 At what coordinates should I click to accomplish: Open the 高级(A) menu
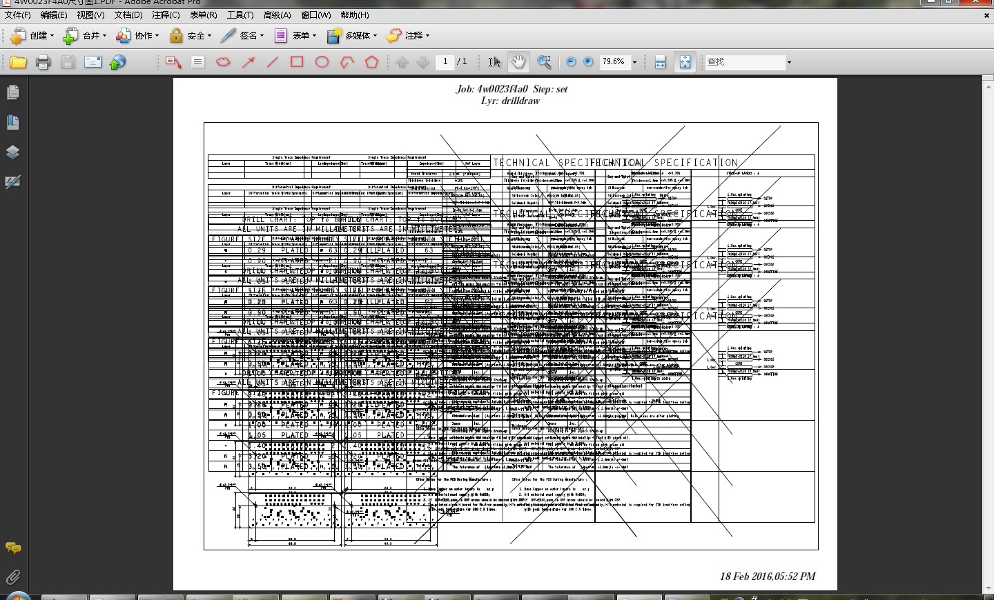pos(277,15)
